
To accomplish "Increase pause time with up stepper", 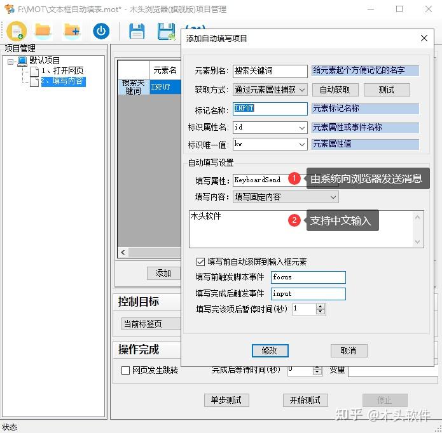I will (x=321, y=307).
